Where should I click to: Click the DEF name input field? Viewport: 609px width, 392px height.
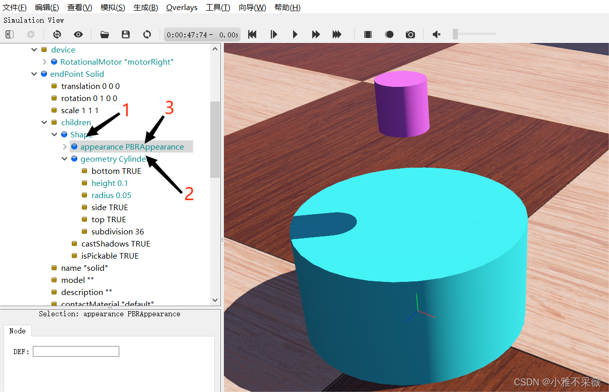coord(76,351)
